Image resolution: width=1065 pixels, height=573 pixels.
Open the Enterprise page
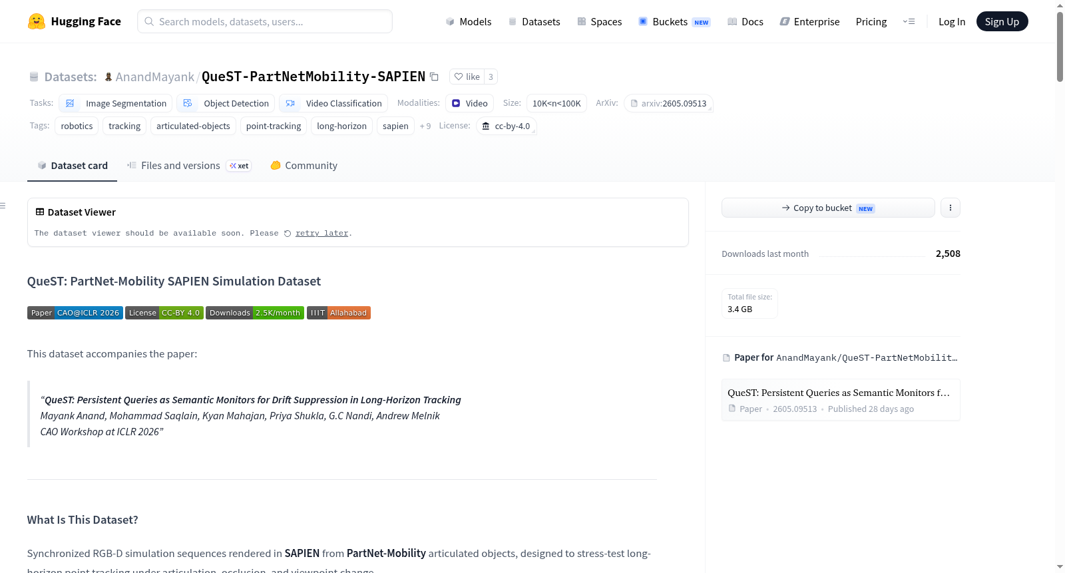(809, 21)
